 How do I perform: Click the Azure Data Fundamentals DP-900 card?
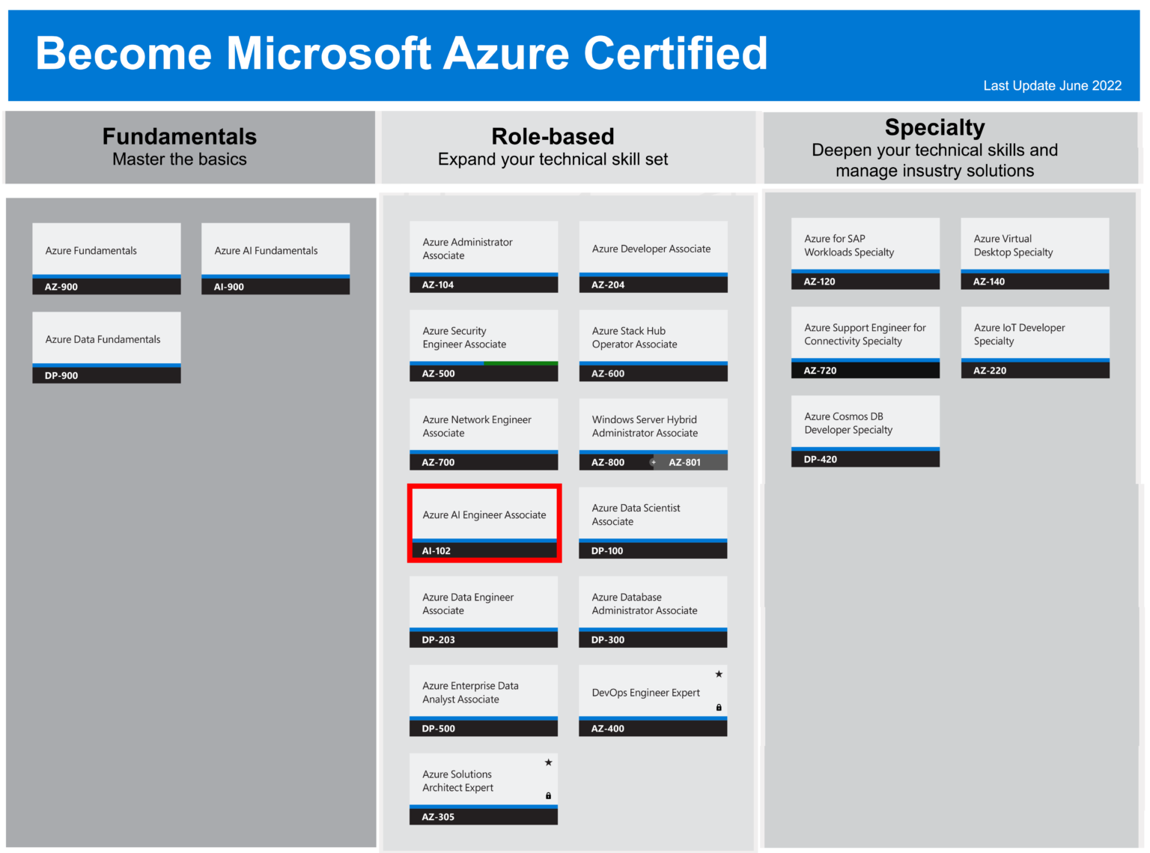(x=106, y=347)
